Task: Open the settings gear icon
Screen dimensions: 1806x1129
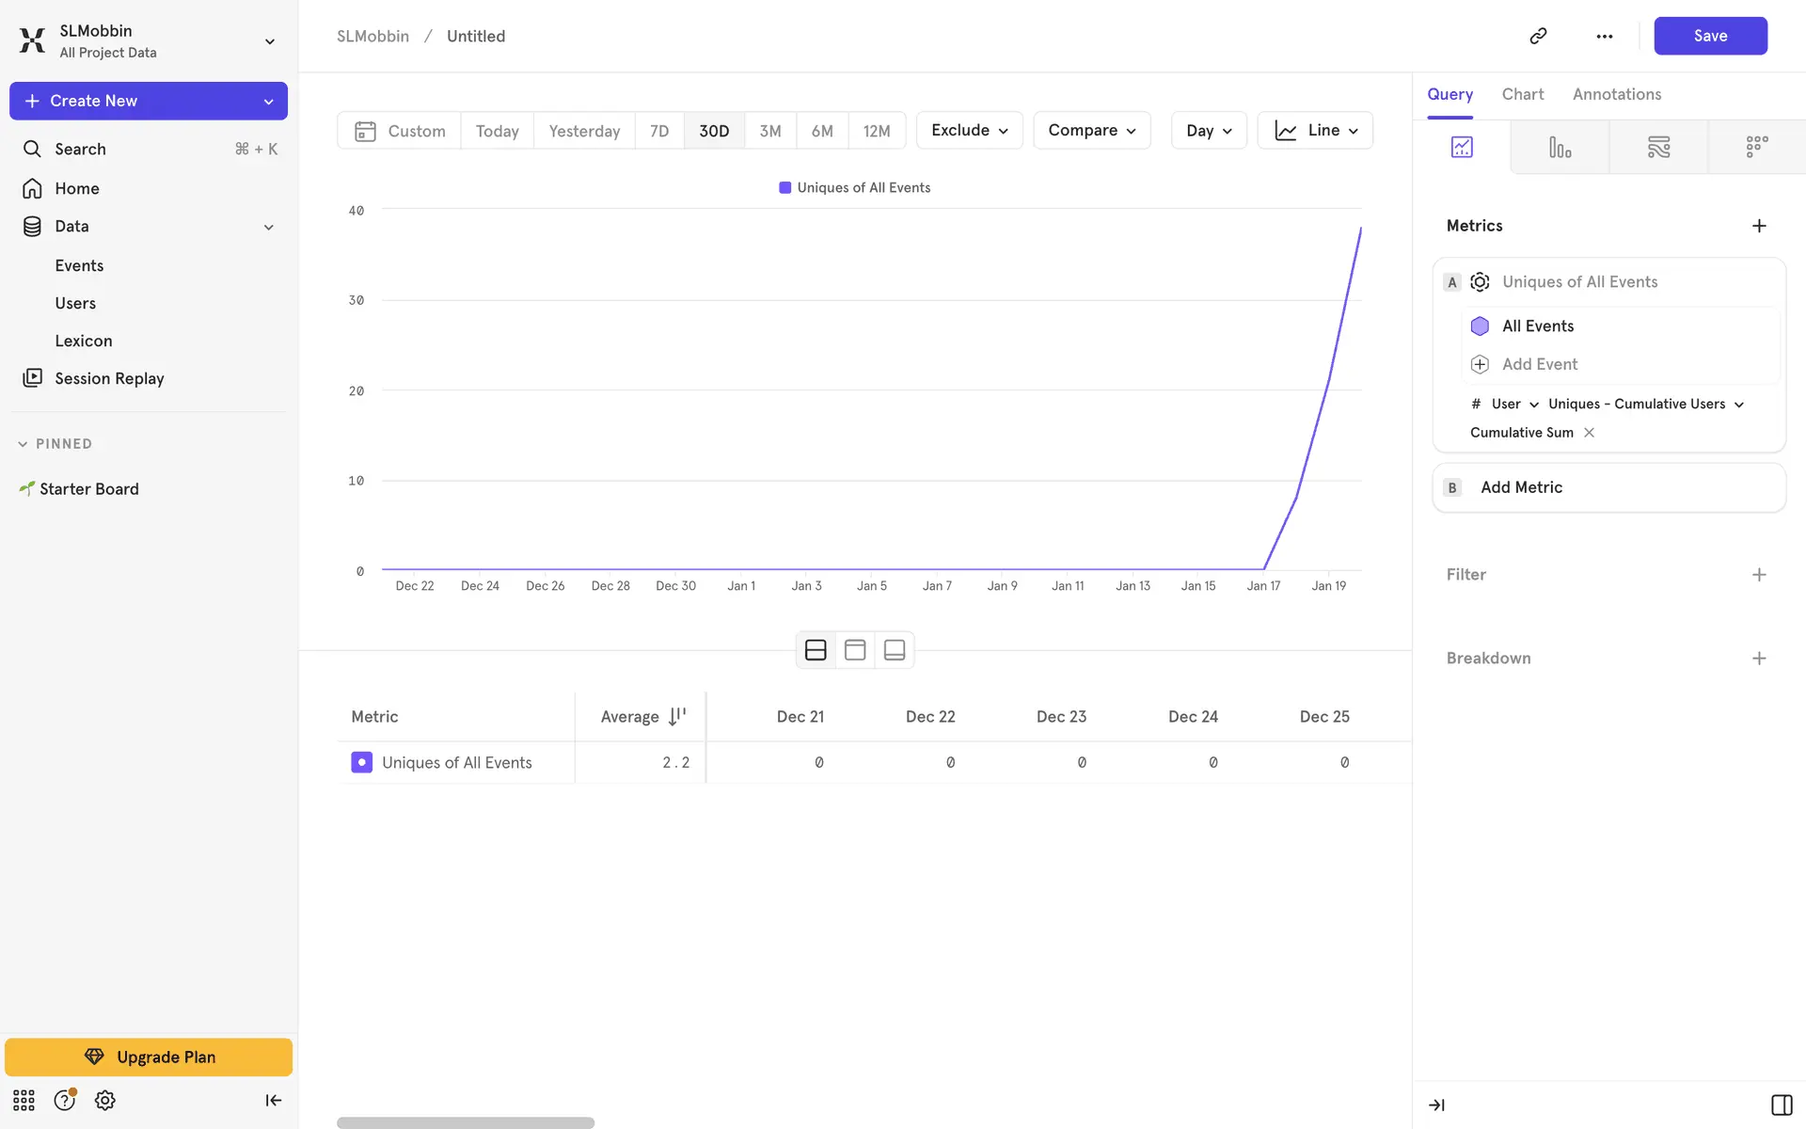Action: (x=104, y=1100)
